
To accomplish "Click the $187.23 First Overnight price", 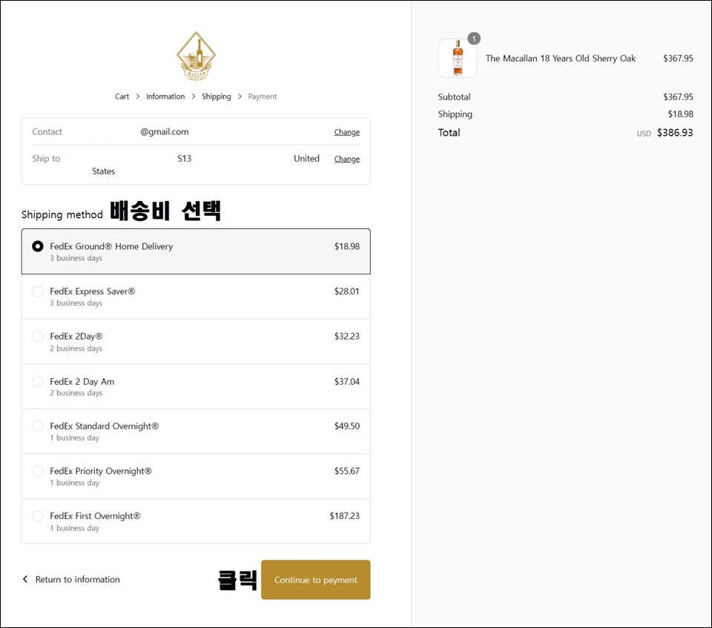I will 344,516.
